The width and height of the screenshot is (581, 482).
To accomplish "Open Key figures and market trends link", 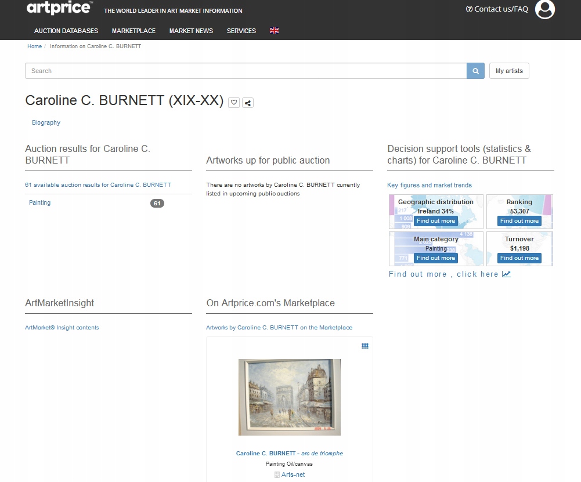I will (430, 185).
